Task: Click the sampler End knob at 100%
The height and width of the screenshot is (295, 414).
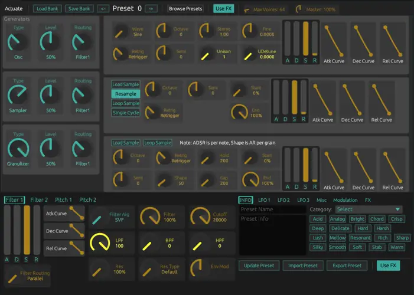Action: pos(240,110)
